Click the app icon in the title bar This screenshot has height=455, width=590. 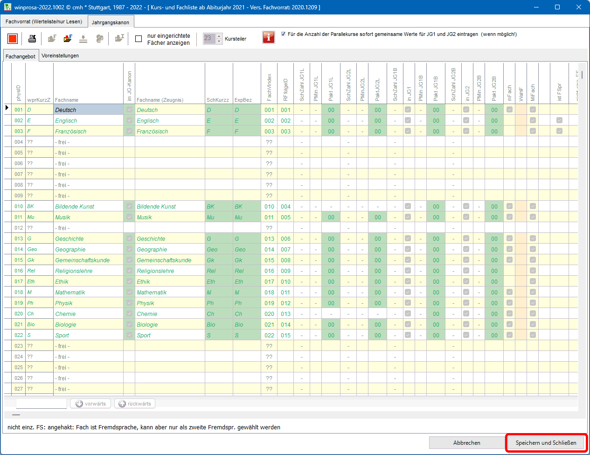click(7, 7)
